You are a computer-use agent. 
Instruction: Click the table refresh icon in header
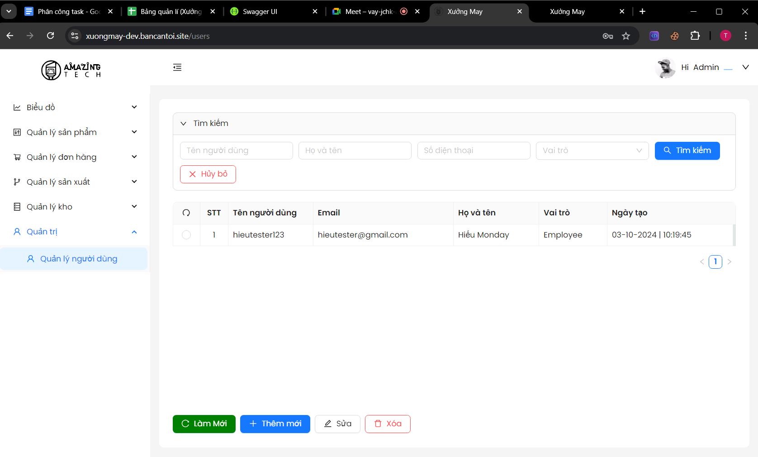pyautogui.click(x=186, y=213)
